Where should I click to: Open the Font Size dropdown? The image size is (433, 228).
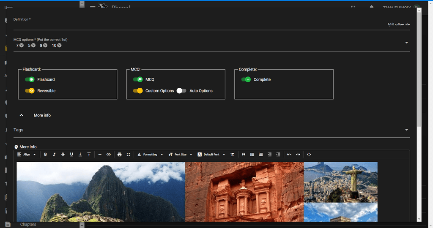click(181, 155)
